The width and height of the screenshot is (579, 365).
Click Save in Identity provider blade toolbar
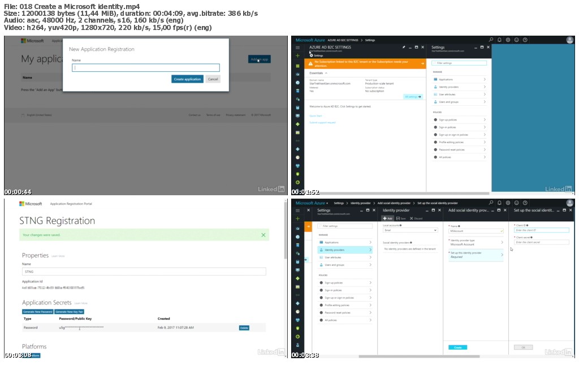(x=401, y=218)
